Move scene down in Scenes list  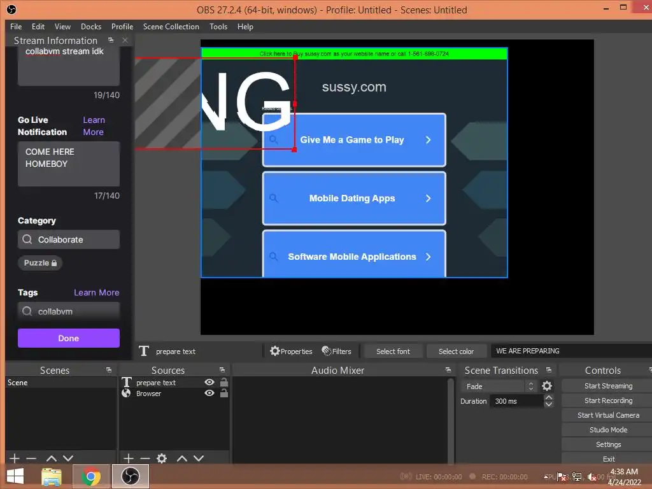click(x=68, y=458)
